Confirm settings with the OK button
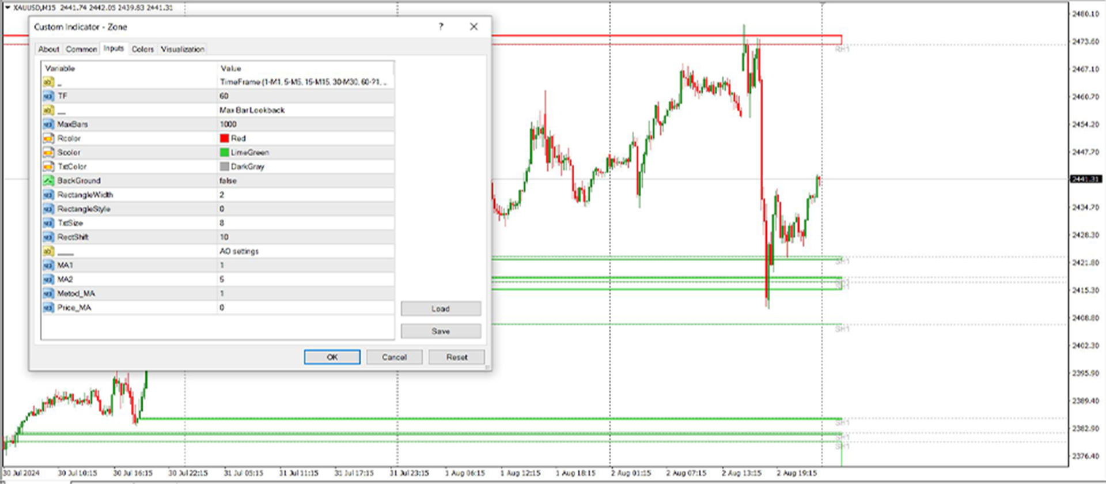The height and width of the screenshot is (484, 1106). point(332,357)
